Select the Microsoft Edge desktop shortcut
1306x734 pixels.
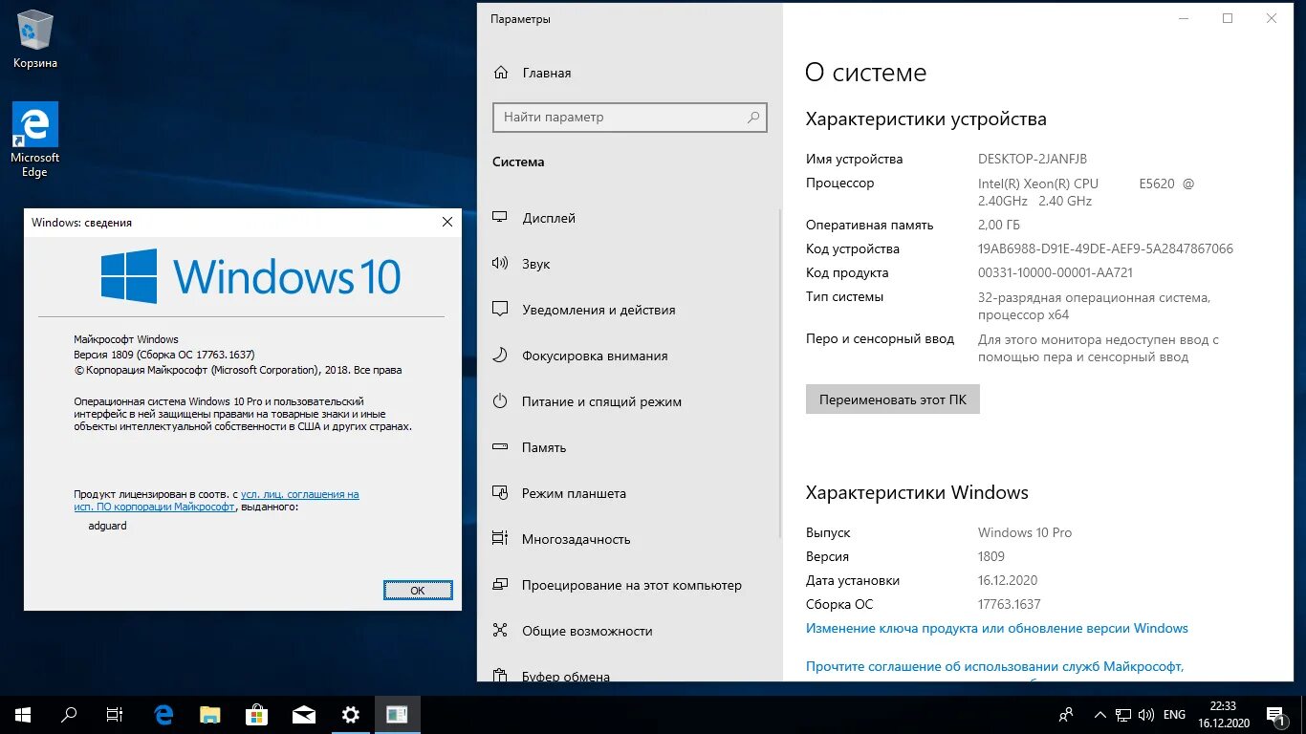coord(34,140)
